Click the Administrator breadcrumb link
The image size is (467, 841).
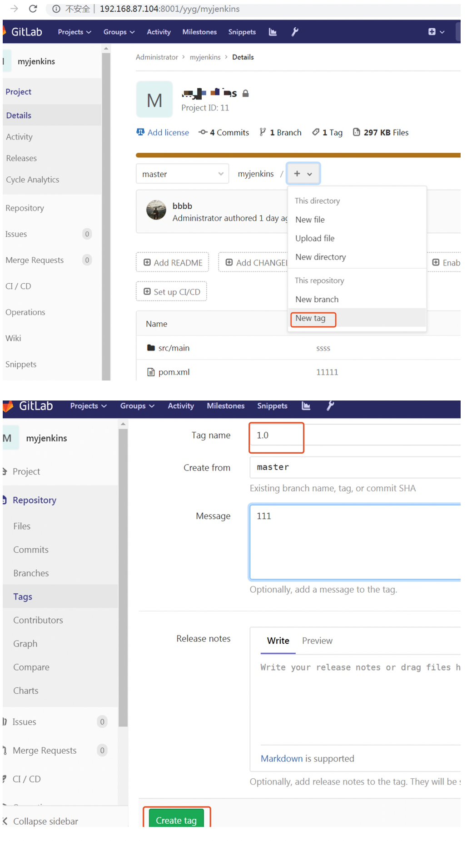click(x=157, y=57)
